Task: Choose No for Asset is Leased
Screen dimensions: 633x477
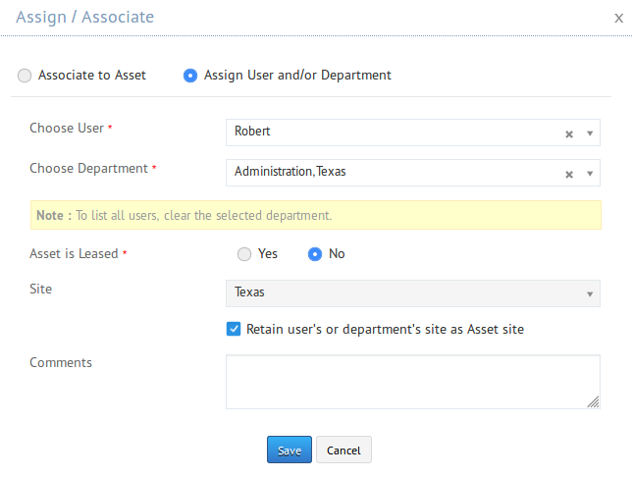Action: (315, 254)
